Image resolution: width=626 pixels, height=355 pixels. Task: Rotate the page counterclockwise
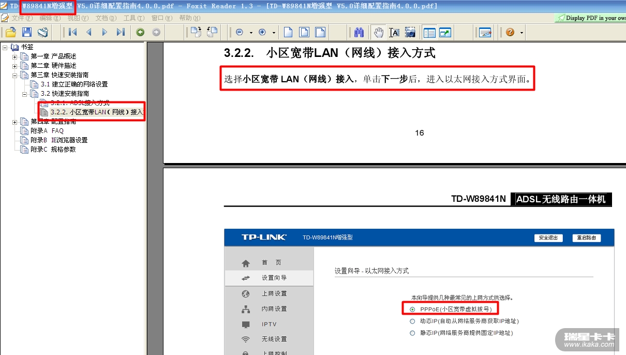tap(212, 32)
